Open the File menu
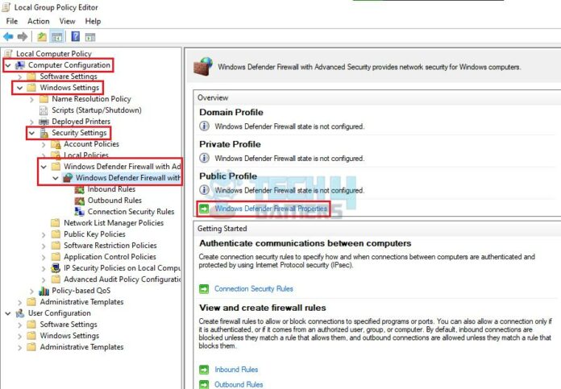Screen dimensions: 561x389 (12, 21)
